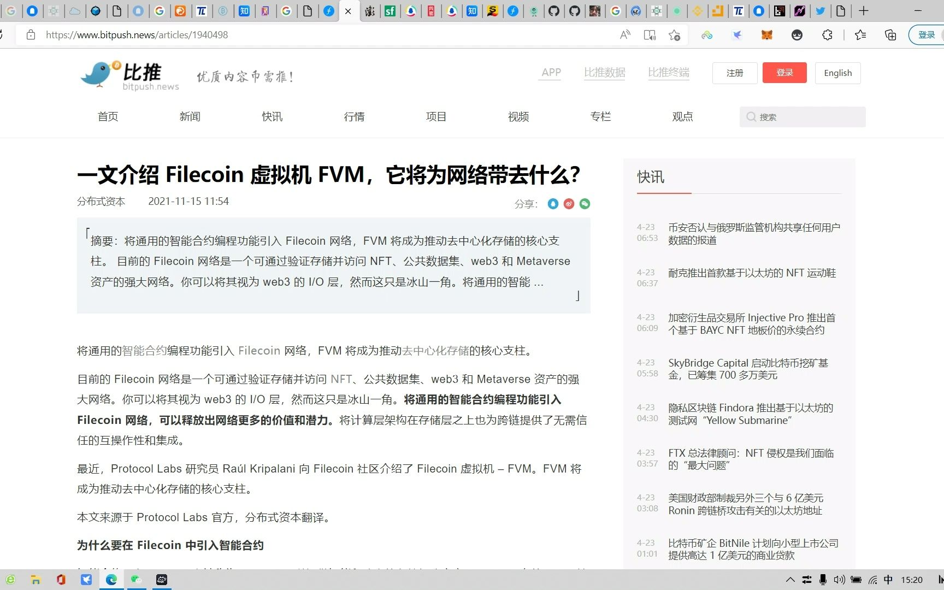Open Injective Pro BAYC news item
The height and width of the screenshot is (590, 944).
coord(751,324)
